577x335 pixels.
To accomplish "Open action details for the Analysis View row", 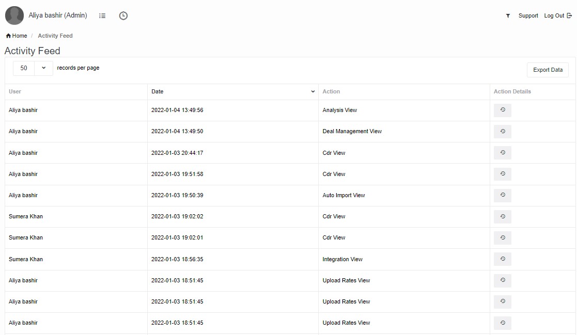I will coord(502,110).
